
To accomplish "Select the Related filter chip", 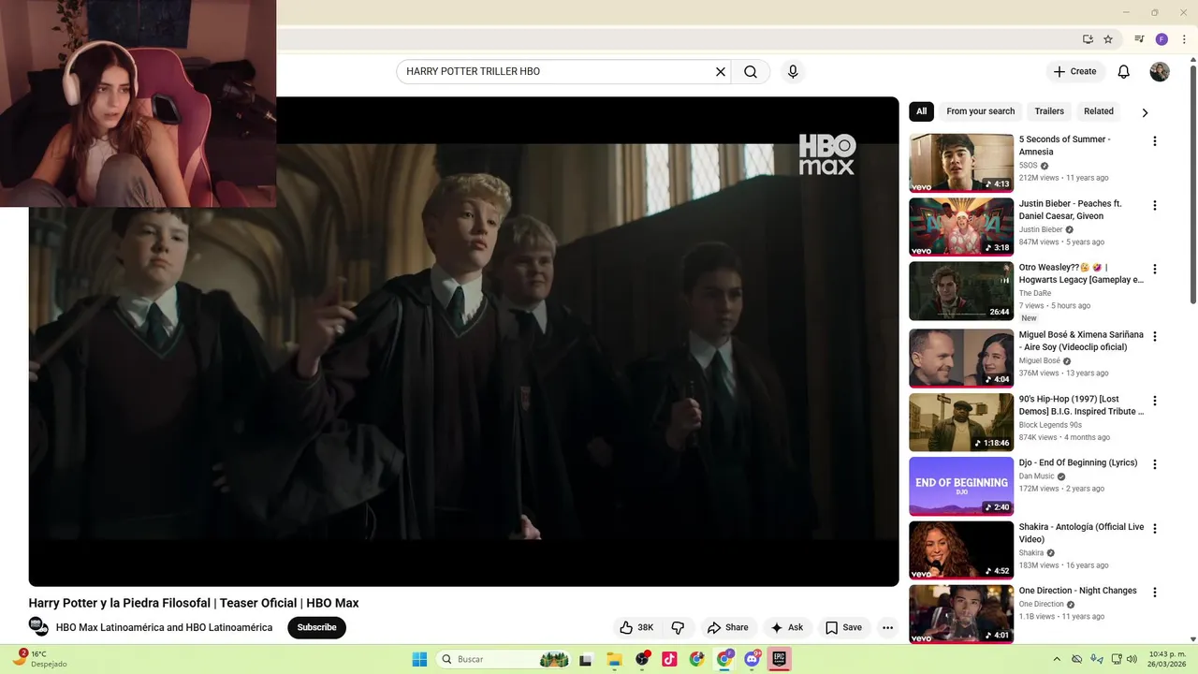I will [1099, 111].
